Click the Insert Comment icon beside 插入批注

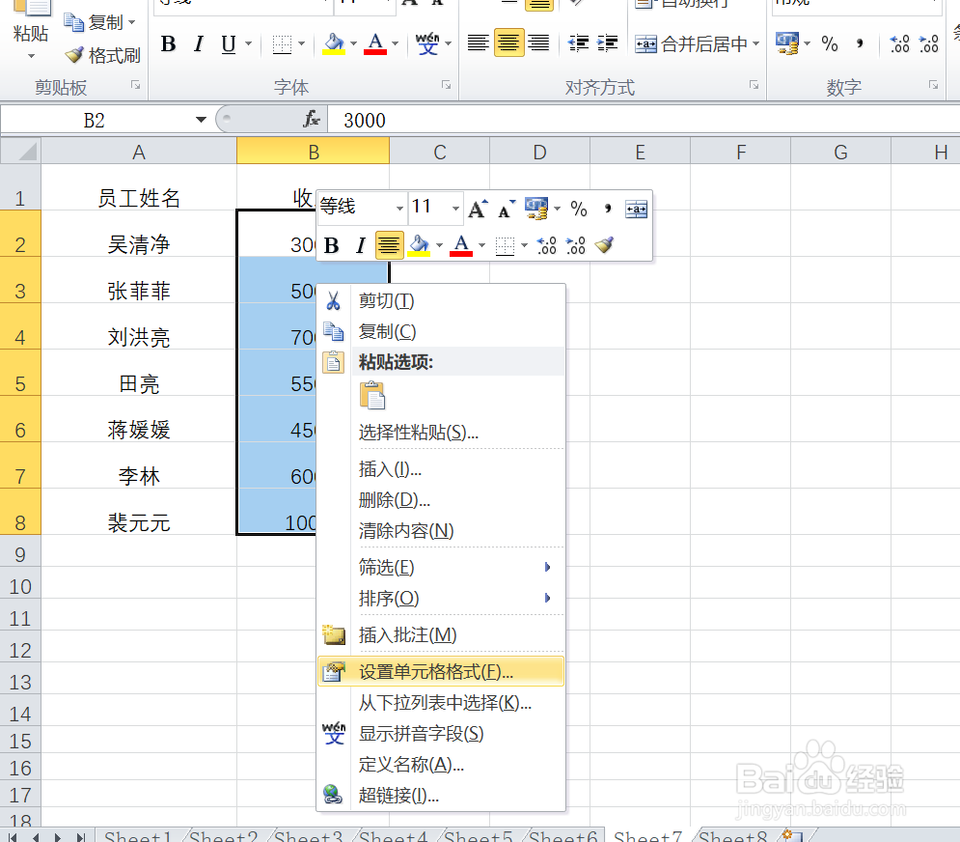pyautogui.click(x=333, y=634)
